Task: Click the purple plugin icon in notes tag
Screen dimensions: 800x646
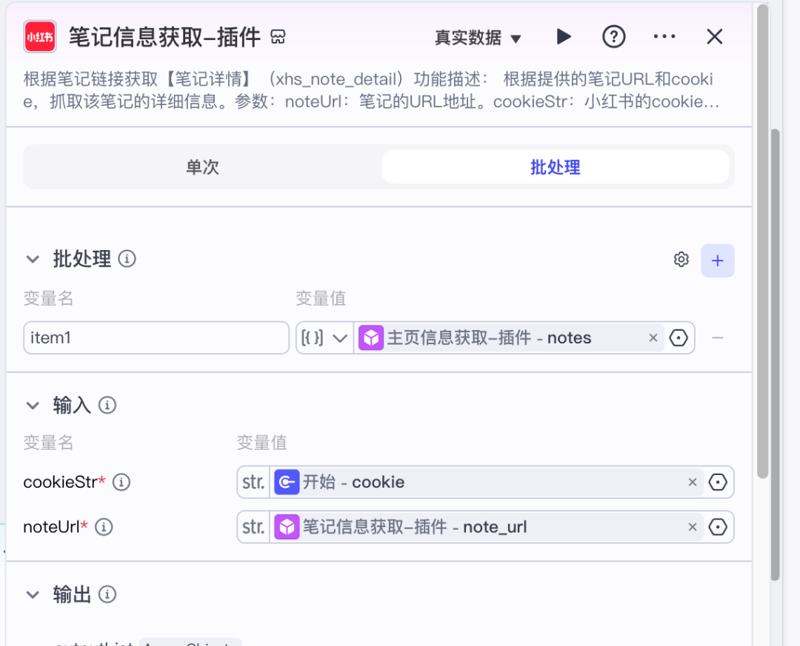Action: pos(371,337)
